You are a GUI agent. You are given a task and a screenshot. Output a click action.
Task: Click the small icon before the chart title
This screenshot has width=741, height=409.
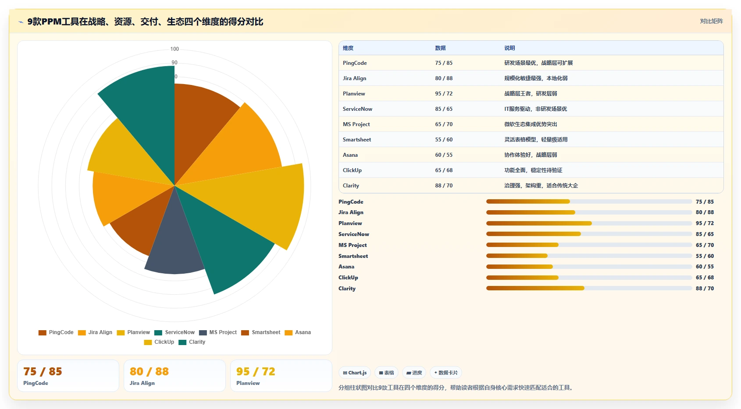21,22
